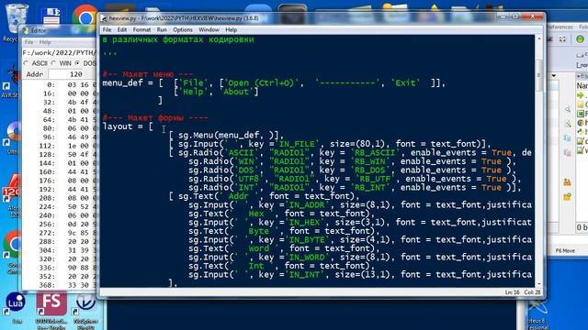The width and height of the screenshot is (588, 330).
Task: Click the orange lock icon in right window sidebar
Action: tap(567, 182)
